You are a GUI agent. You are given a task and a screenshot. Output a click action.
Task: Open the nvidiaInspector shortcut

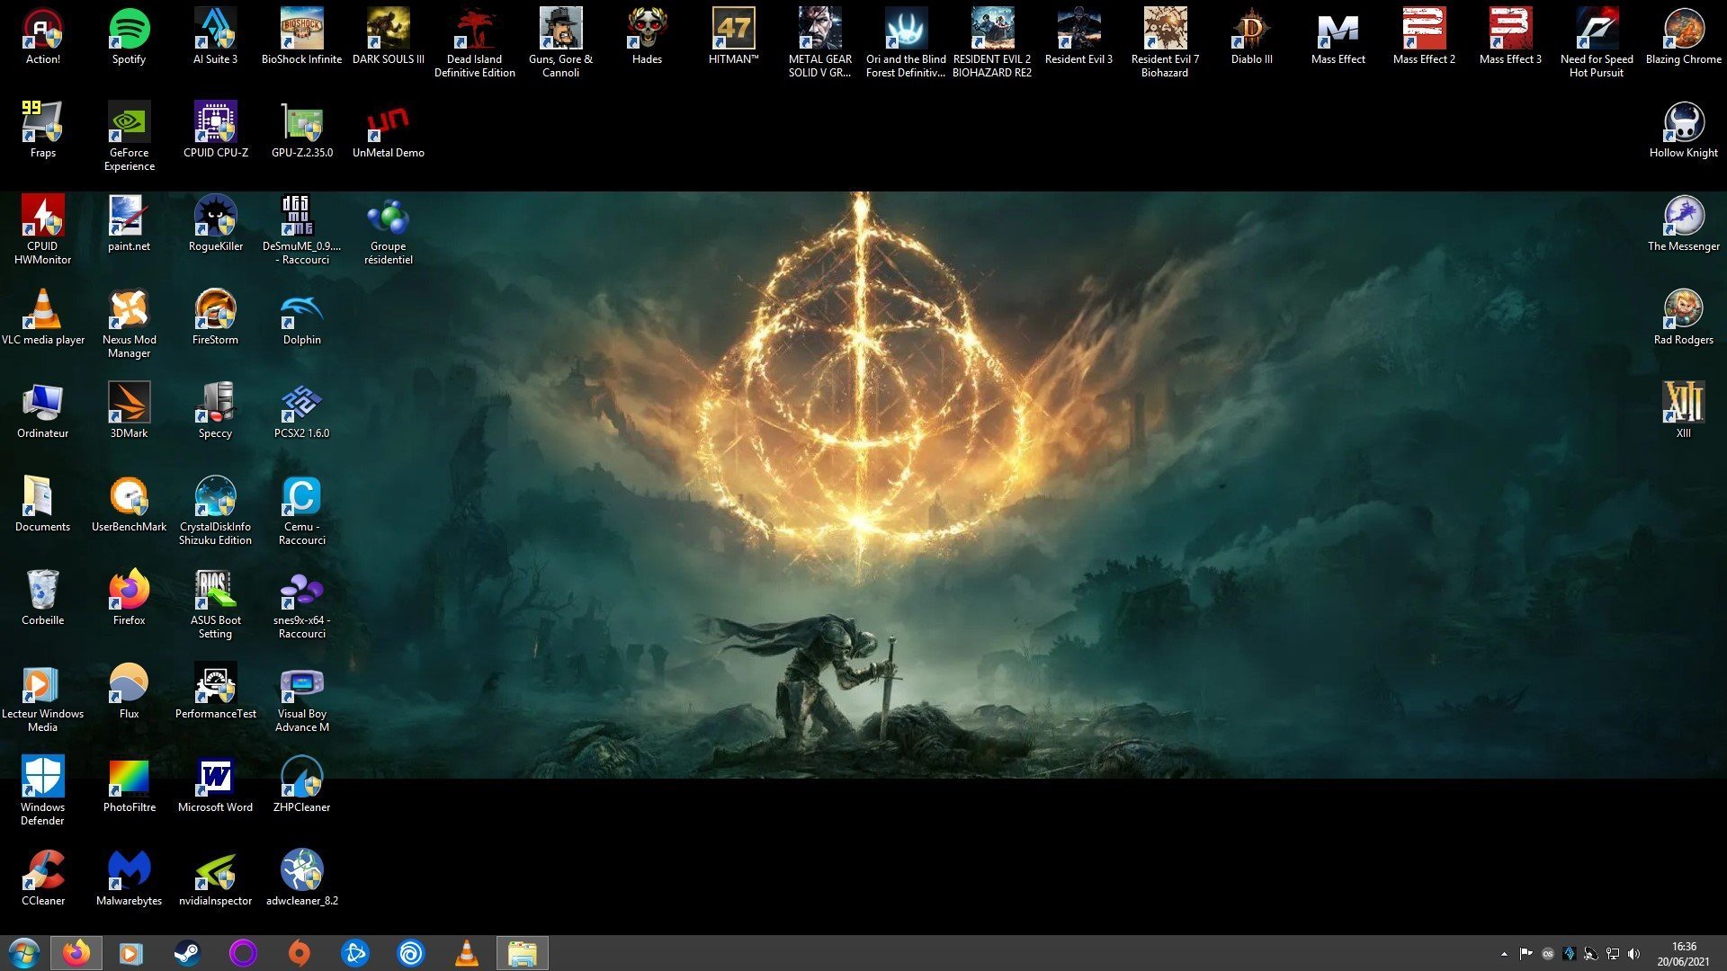coord(215,877)
